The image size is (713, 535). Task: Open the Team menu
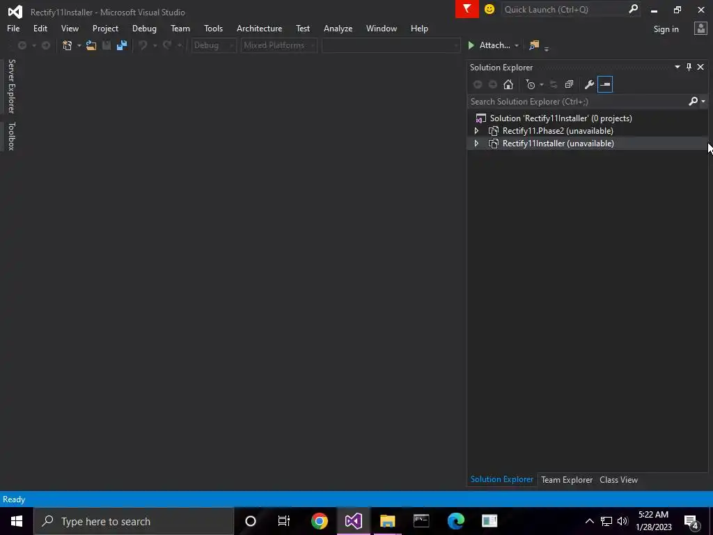coord(180,28)
